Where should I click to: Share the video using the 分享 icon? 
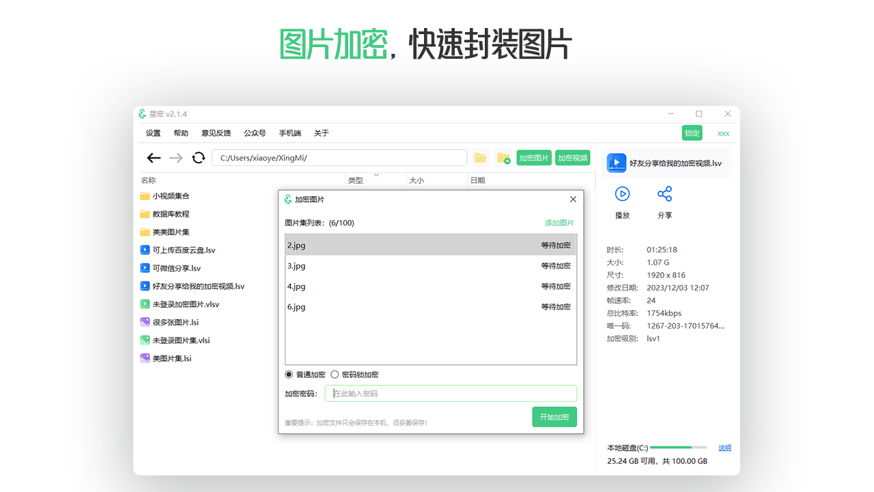click(665, 194)
